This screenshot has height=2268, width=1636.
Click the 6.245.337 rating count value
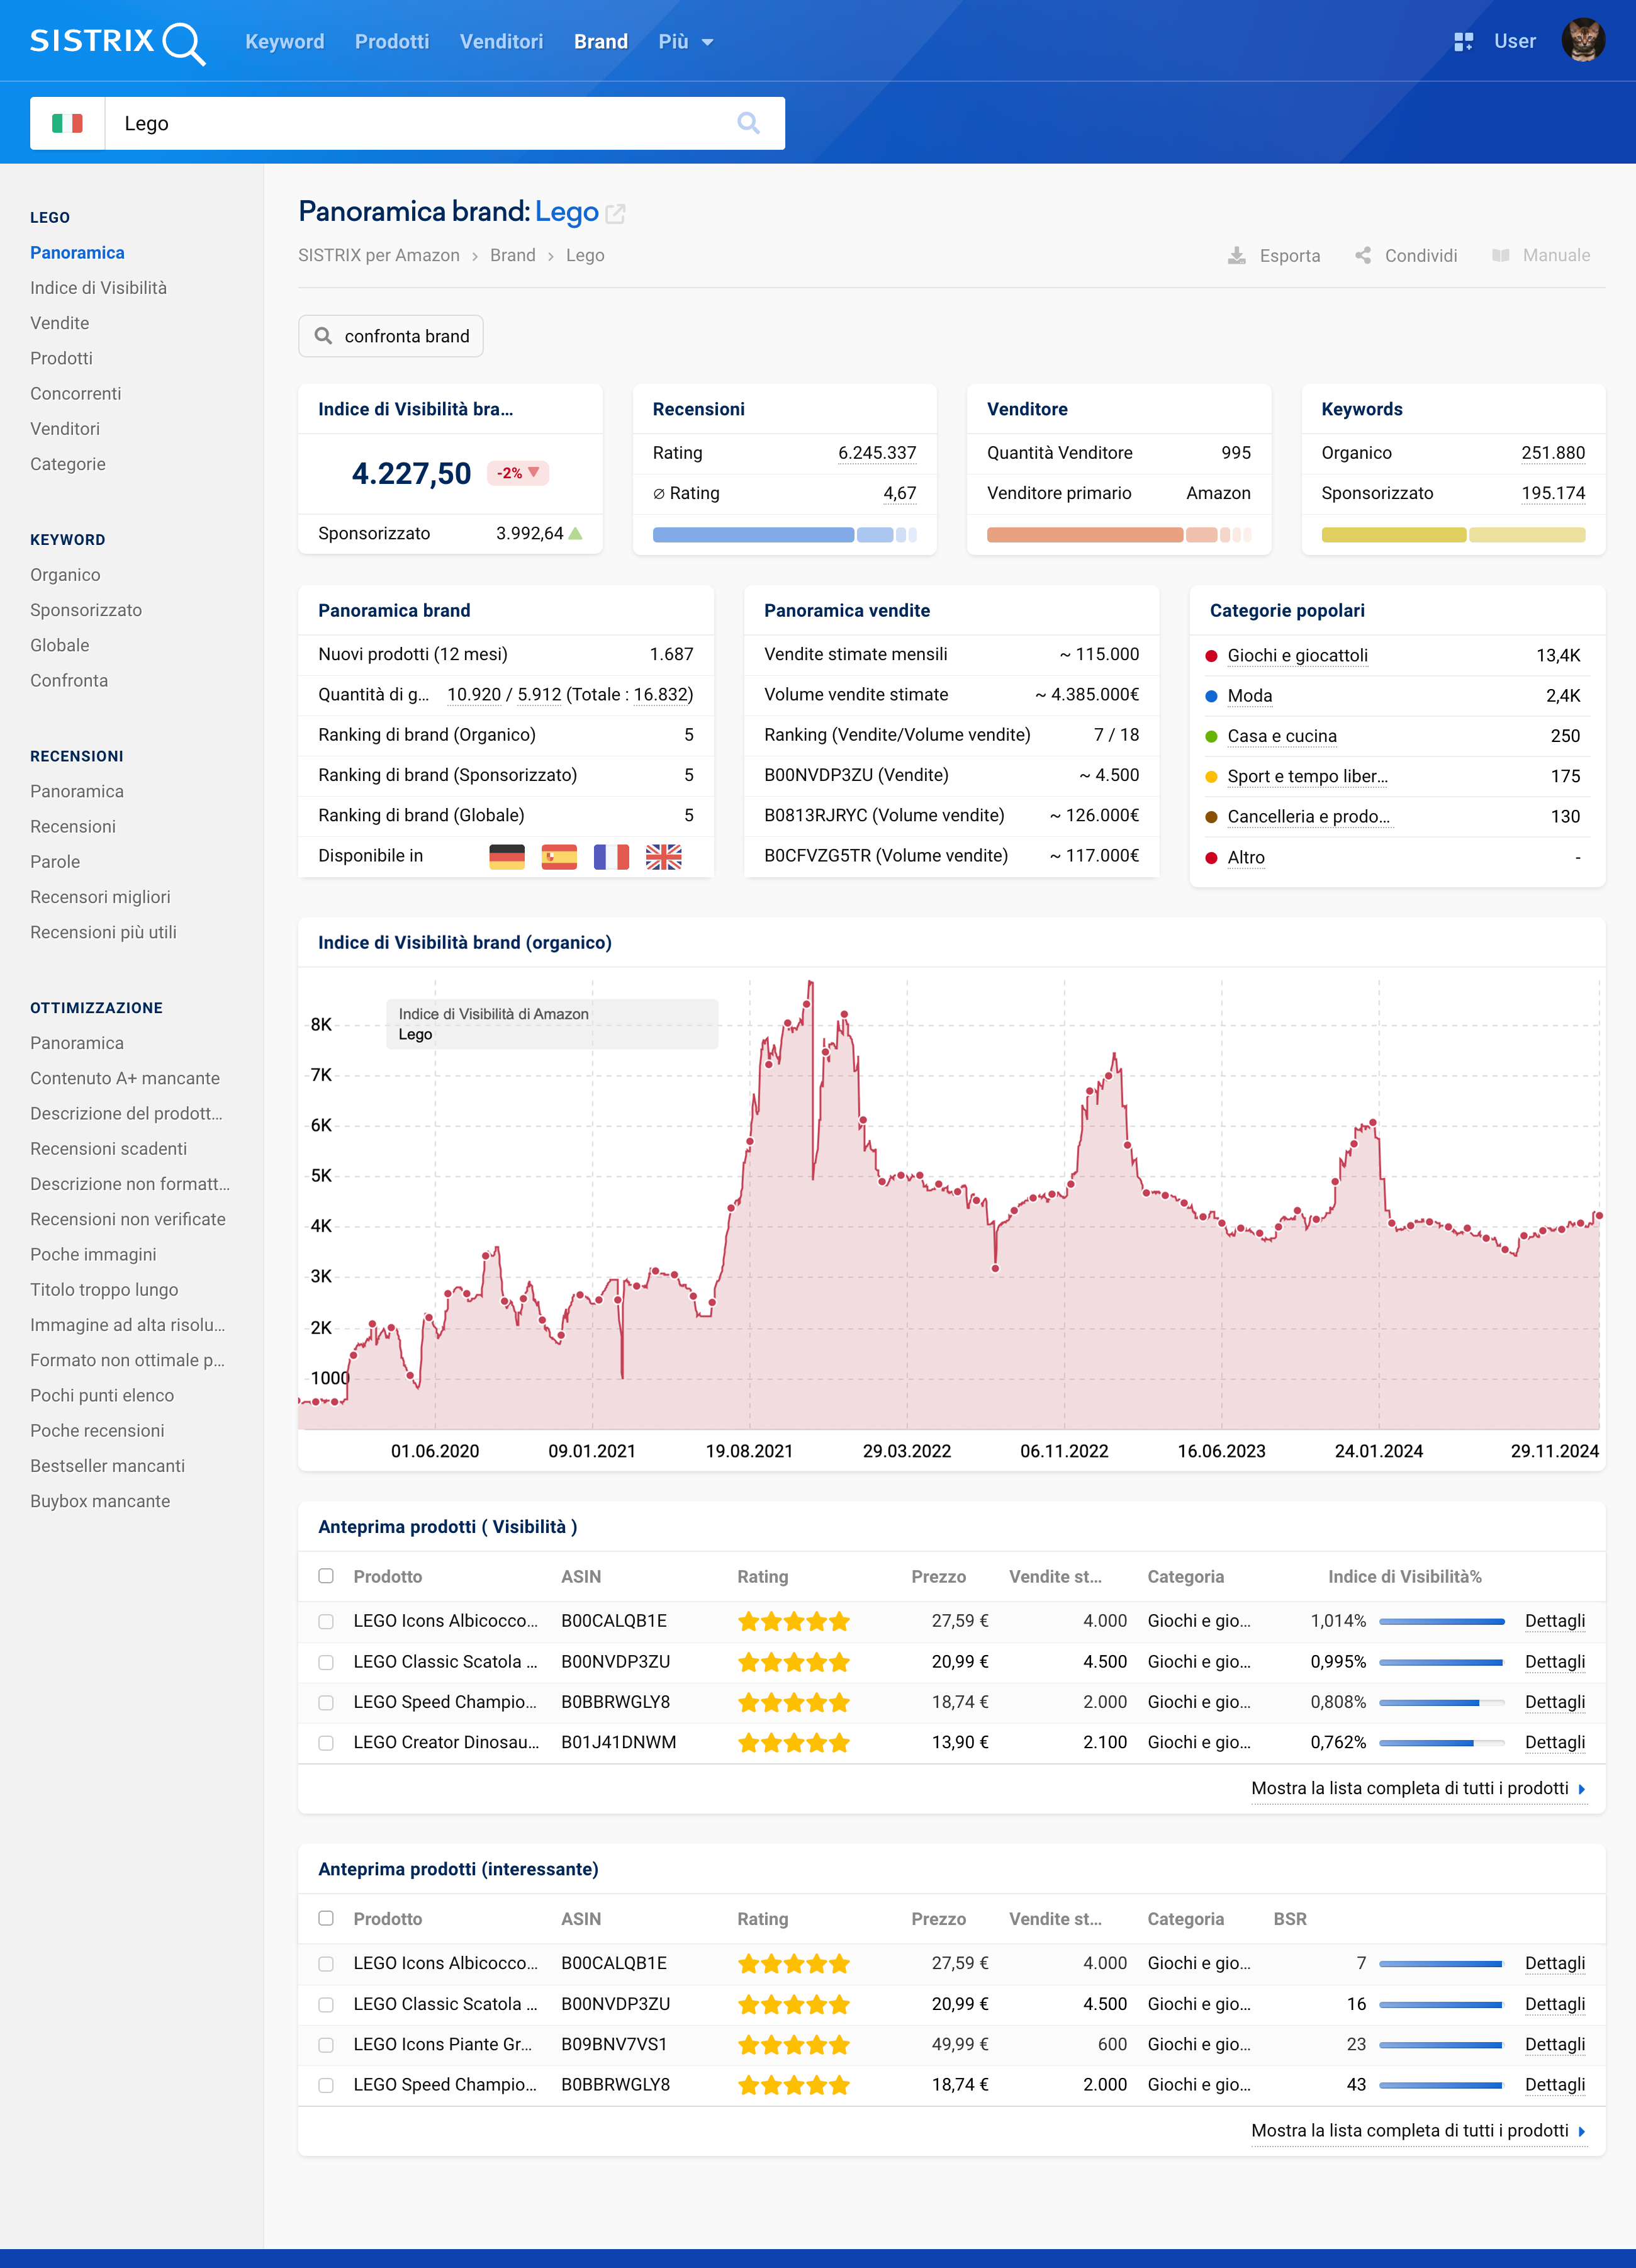(x=877, y=453)
